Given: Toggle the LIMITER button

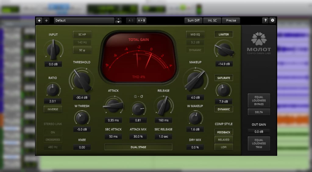Looking at the screenshot, I should tap(224, 34).
